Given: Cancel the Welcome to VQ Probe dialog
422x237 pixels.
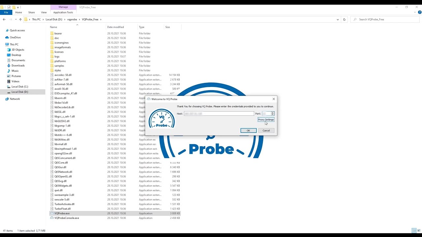Looking at the screenshot, I should [266, 131].
